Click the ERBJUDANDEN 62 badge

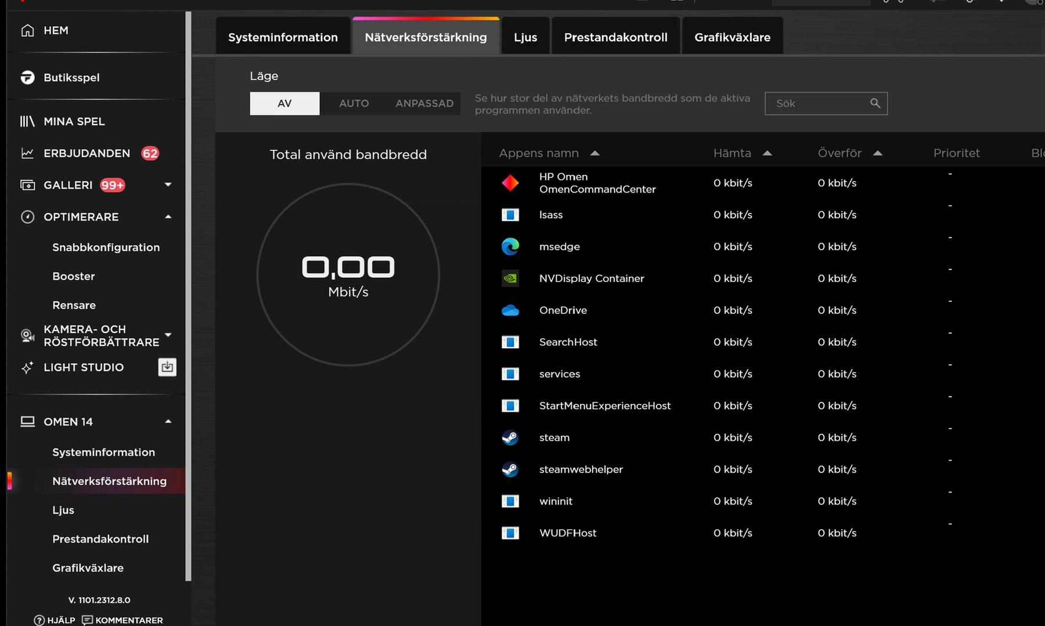click(x=150, y=153)
